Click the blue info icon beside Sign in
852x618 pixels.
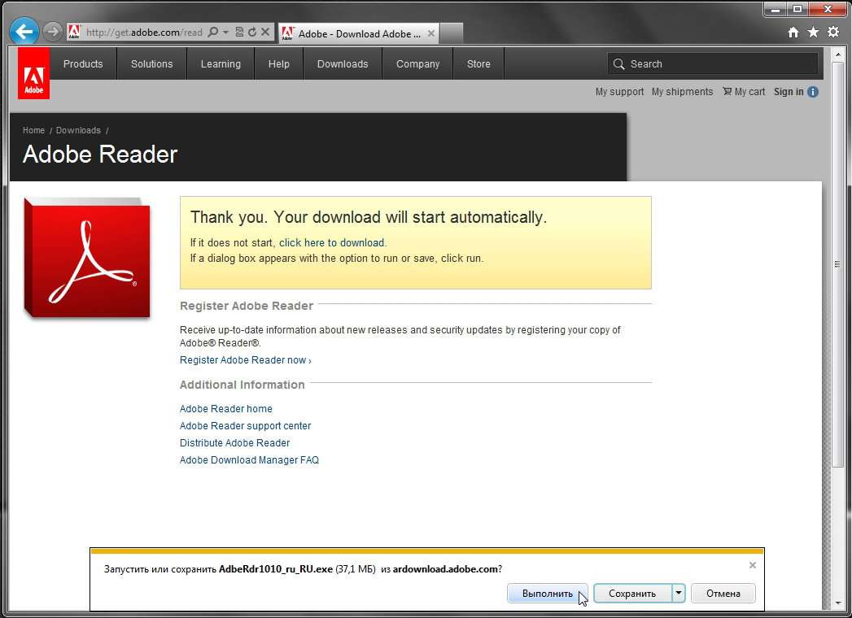pos(813,92)
